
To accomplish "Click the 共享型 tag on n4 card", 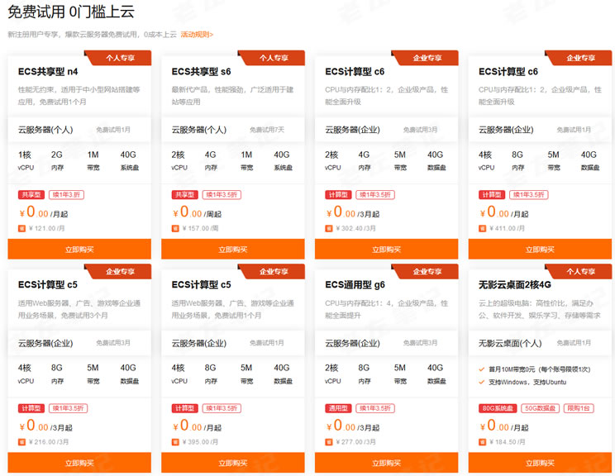I will click(x=31, y=195).
